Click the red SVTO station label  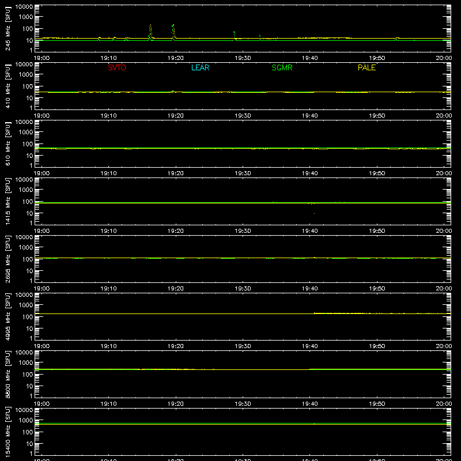[x=117, y=67]
